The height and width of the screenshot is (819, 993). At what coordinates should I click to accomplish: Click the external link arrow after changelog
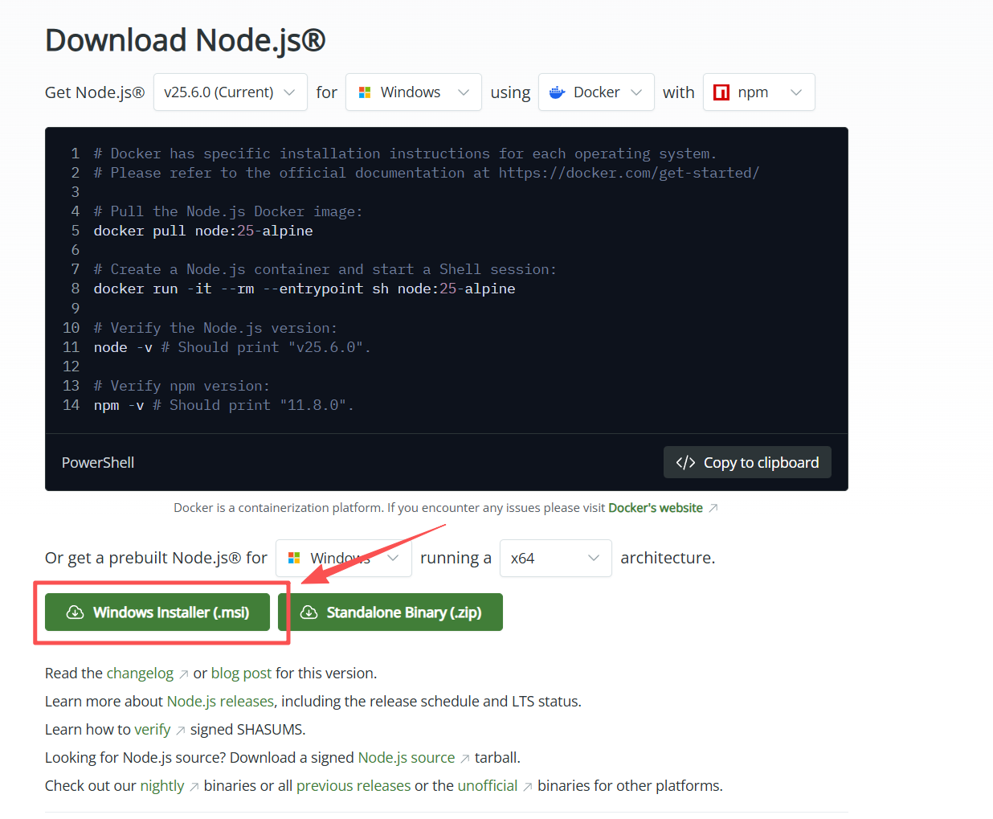coord(183,674)
